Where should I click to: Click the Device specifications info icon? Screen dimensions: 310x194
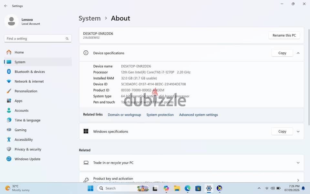click(86, 53)
